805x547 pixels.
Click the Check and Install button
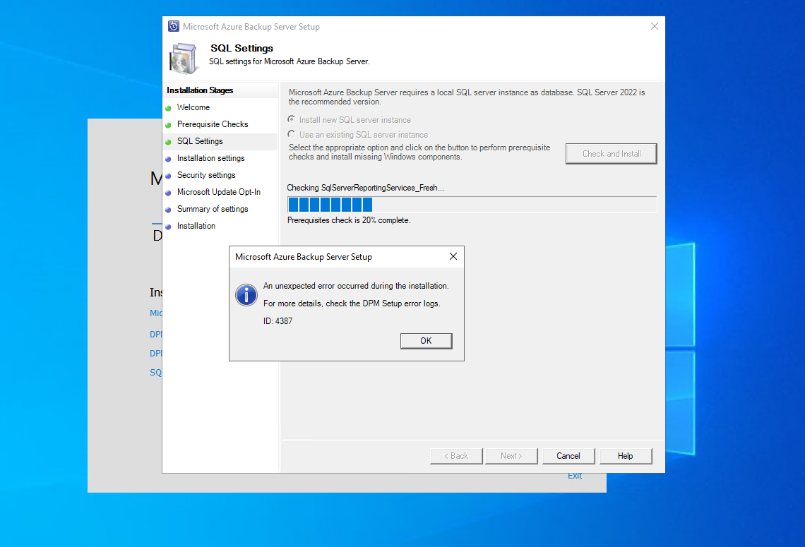[x=611, y=153]
